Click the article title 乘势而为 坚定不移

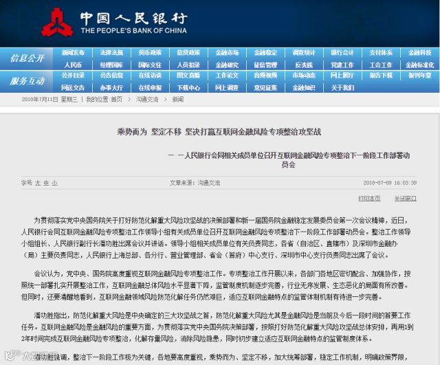click(219, 131)
